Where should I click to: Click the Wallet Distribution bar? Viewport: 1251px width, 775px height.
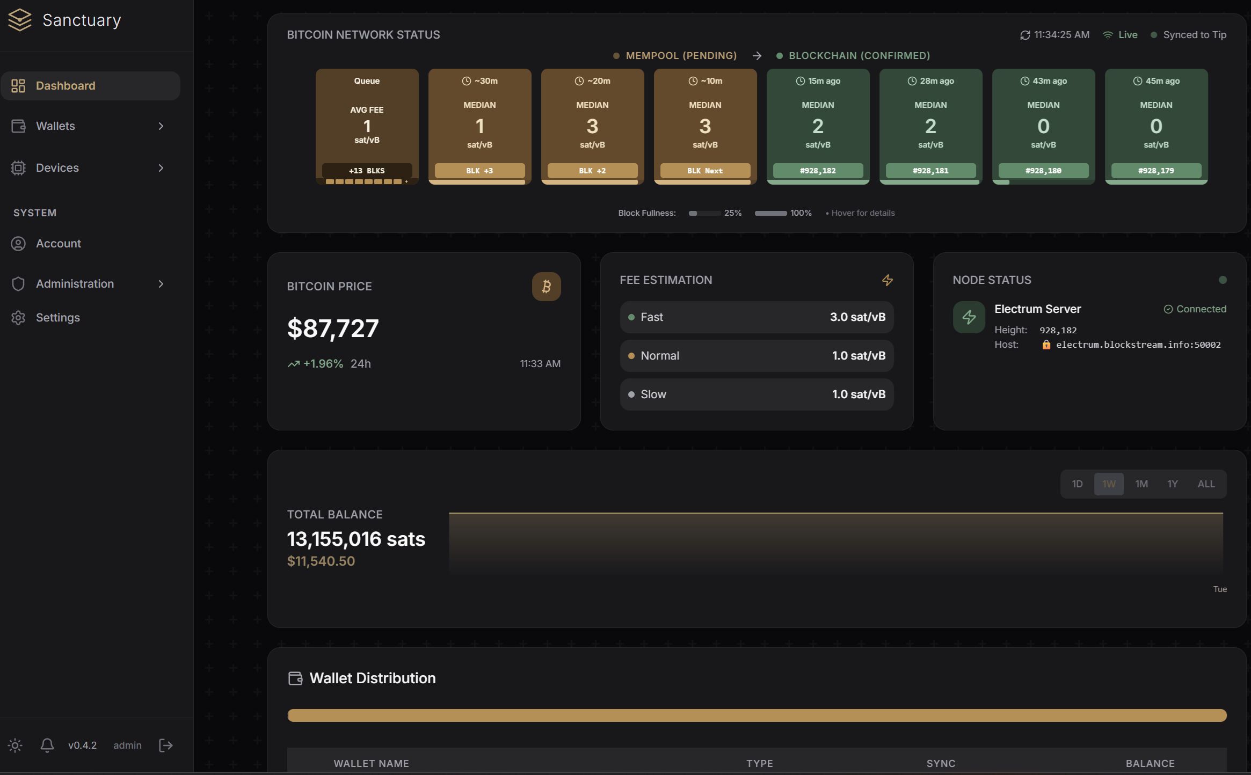pos(757,715)
